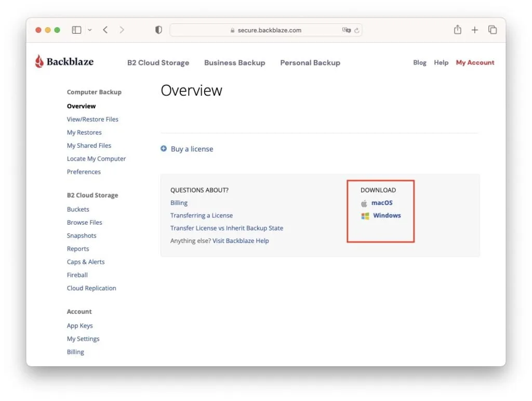Click the Apple icon to download macOS client

pos(364,203)
